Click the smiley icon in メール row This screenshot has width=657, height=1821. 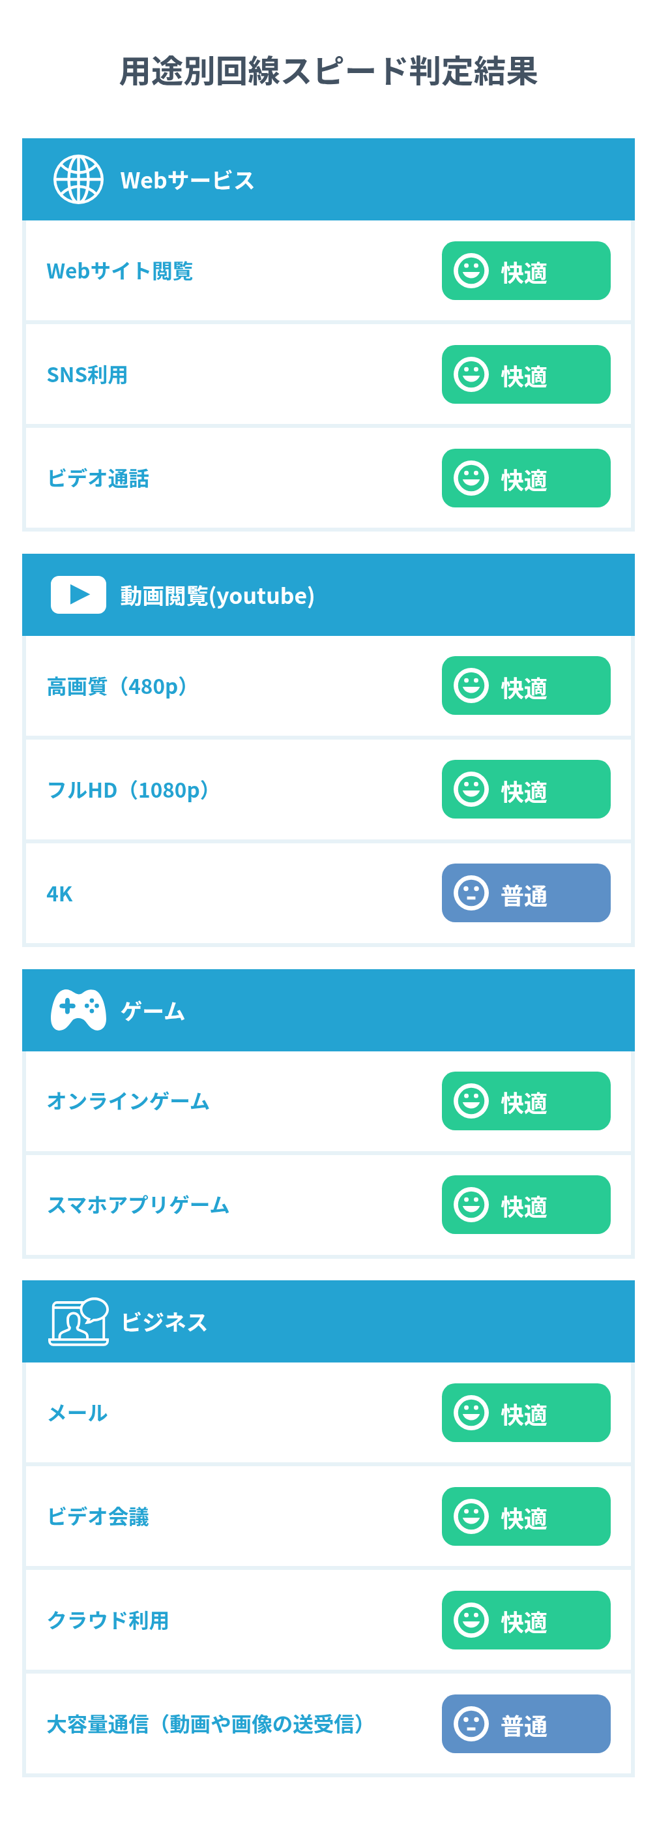coord(471,1413)
